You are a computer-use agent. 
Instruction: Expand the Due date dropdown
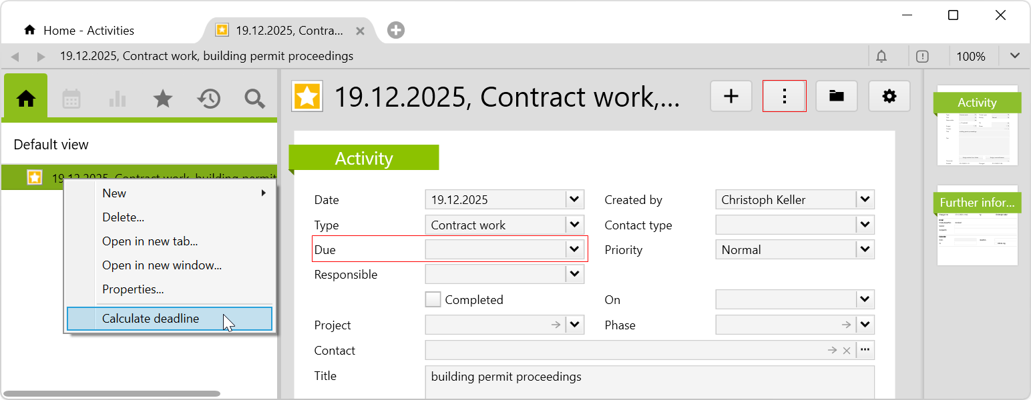tap(574, 249)
